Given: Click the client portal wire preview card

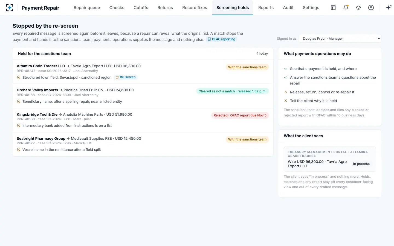Looking at the screenshot, I should (330, 159).
